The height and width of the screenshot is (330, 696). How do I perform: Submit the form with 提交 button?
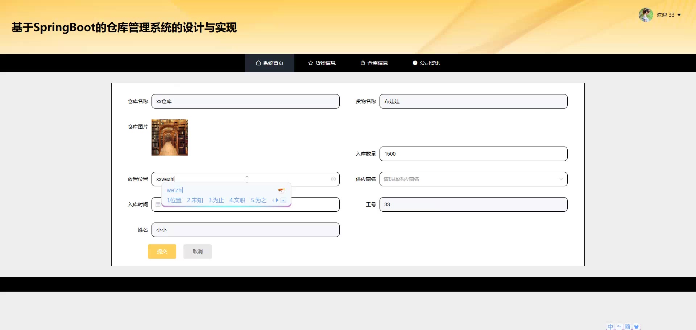[162, 251]
